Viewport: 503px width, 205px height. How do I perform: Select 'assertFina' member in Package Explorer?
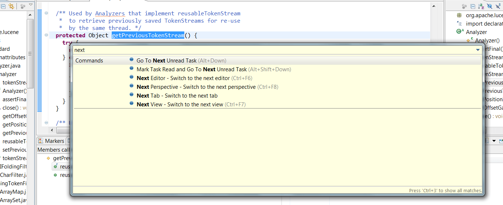(x=14, y=99)
